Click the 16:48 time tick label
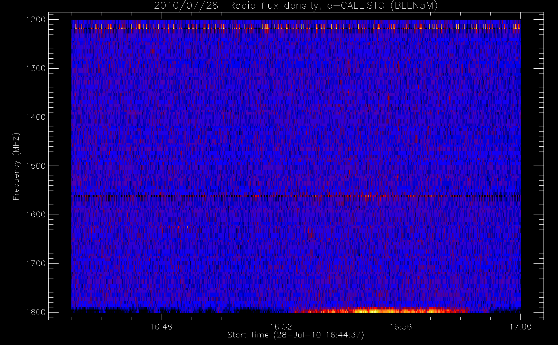The height and width of the screenshot is (345, 558). pos(161,327)
